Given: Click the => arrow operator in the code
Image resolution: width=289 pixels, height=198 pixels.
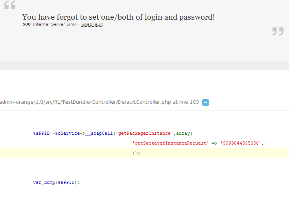Looking at the screenshot, I should pos(215,143).
